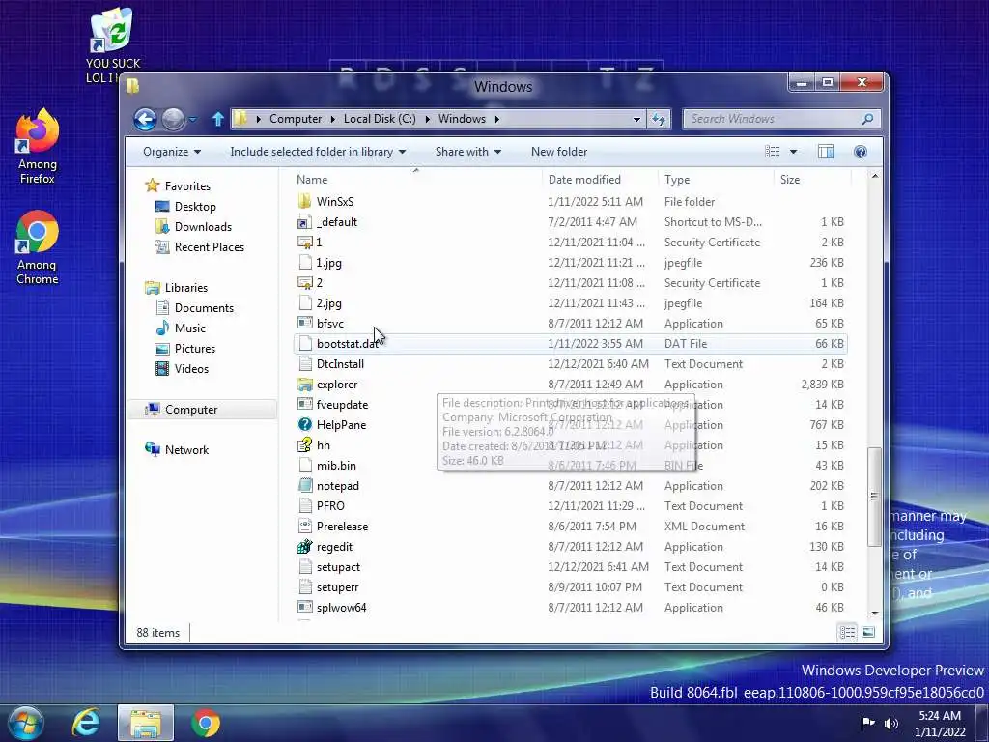This screenshot has height=742, width=989.
Task: Expand breadcrumb arrow after Computer
Action: [332, 119]
